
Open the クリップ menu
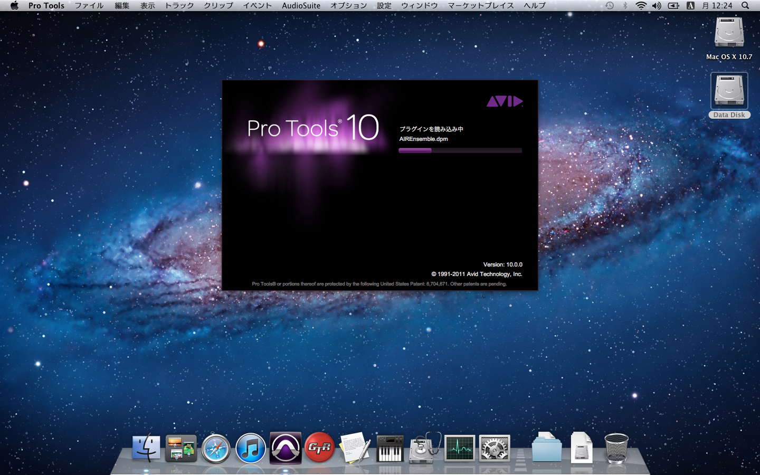coord(218,5)
